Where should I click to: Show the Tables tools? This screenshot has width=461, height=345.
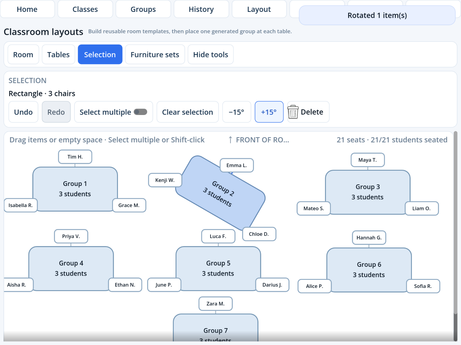point(58,54)
